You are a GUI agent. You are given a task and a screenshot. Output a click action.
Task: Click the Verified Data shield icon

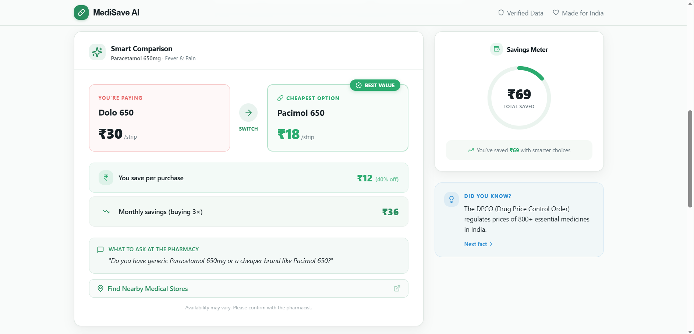click(x=501, y=13)
